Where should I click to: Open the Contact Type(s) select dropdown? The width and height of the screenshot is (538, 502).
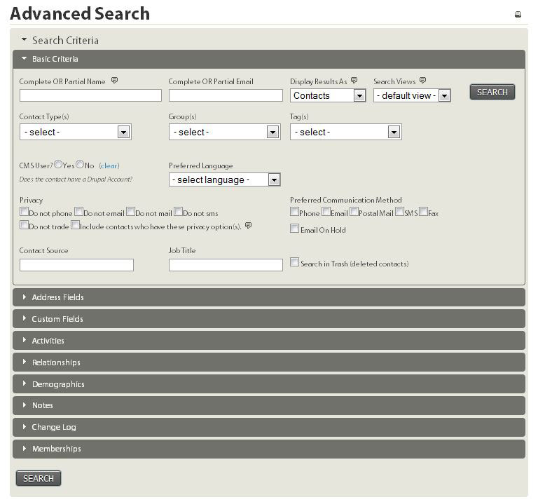click(x=75, y=132)
